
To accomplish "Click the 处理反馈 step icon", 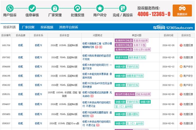I will 78,8.
